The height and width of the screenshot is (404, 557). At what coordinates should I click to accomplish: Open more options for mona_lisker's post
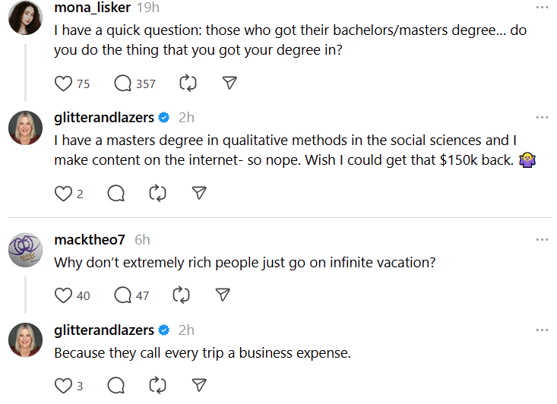click(542, 8)
